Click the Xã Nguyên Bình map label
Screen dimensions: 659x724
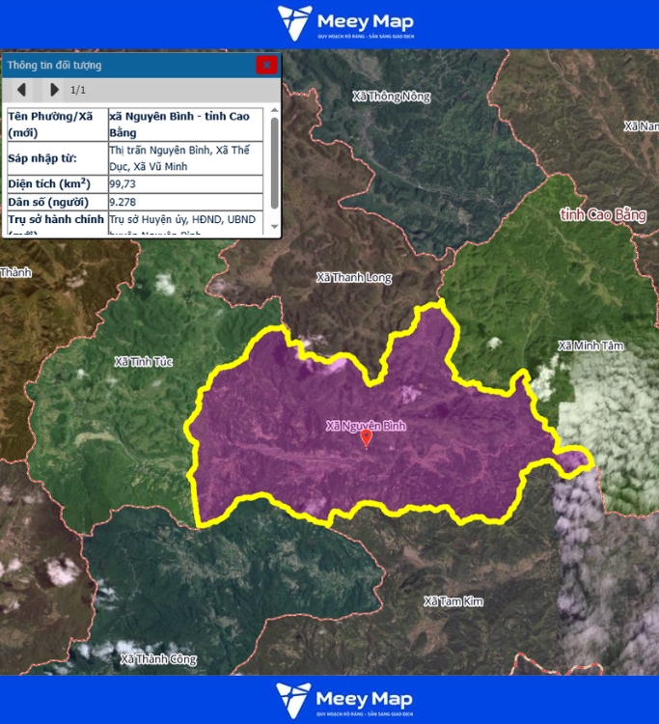point(366,425)
